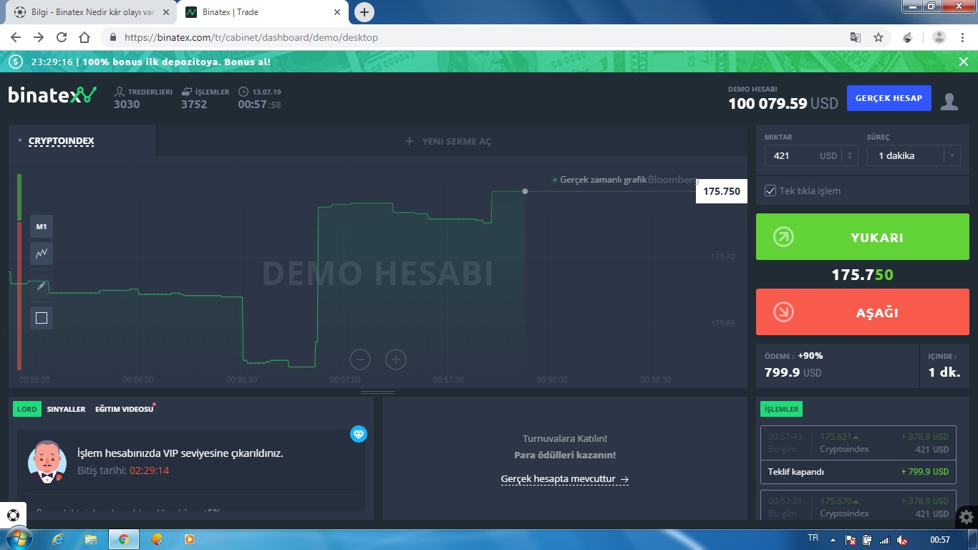The width and height of the screenshot is (978, 550).
Task: Select the İŞLEMLER tab in right panel
Action: [x=781, y=409]
